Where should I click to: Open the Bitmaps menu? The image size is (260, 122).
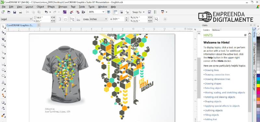pyautogui.click(x=63, y=7)
